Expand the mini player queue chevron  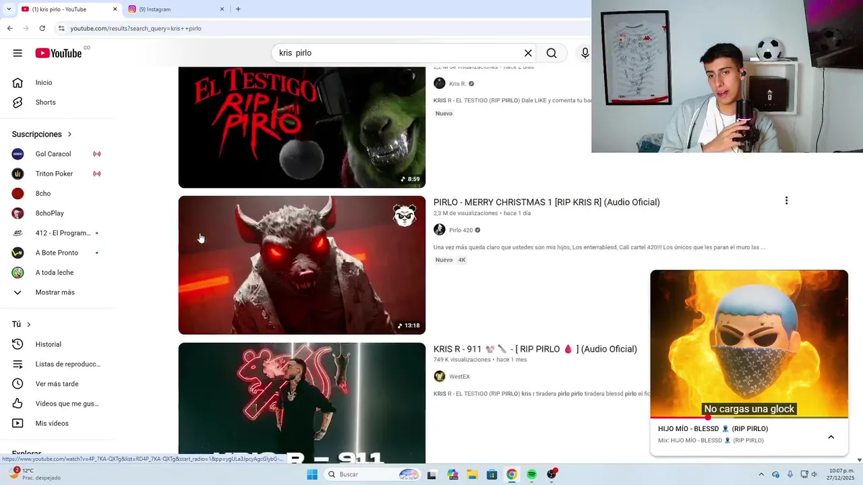[831, 437]
